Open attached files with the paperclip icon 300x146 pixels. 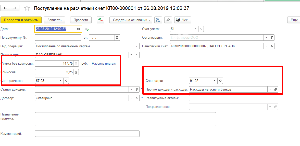tap(168, 20)
